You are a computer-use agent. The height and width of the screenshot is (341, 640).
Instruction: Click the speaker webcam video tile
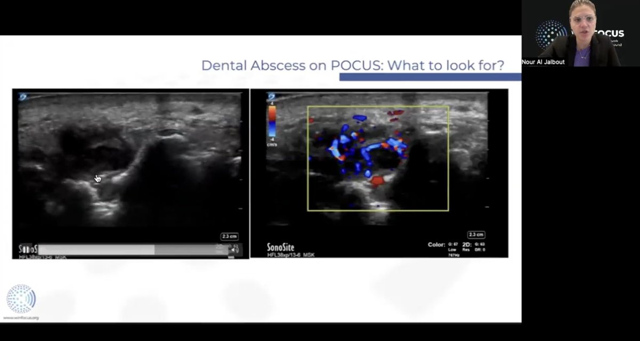580,33
